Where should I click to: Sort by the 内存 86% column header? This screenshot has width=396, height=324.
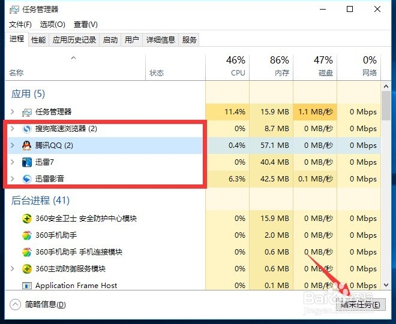coord(271,68)
